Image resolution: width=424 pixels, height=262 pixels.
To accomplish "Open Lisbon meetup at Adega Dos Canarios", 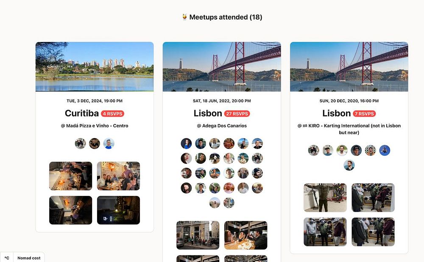I will pyautogui.click(x=208, y=113).
